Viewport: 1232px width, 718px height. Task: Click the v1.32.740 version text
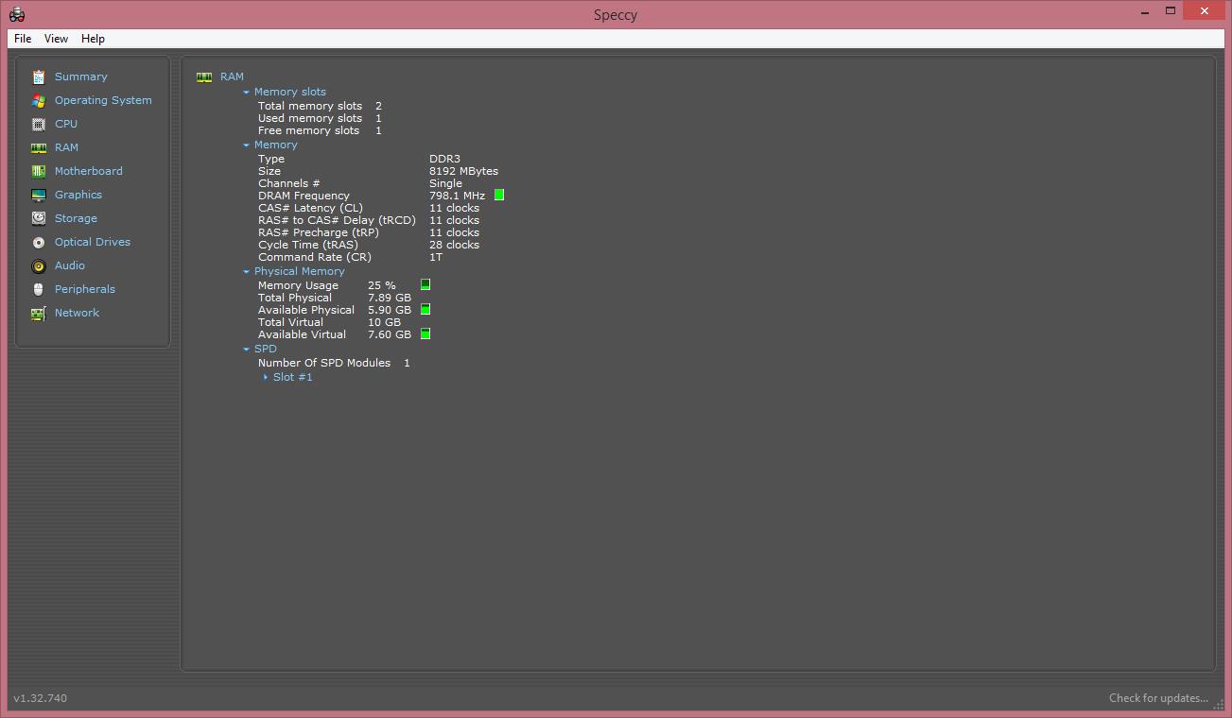point(40,698)
